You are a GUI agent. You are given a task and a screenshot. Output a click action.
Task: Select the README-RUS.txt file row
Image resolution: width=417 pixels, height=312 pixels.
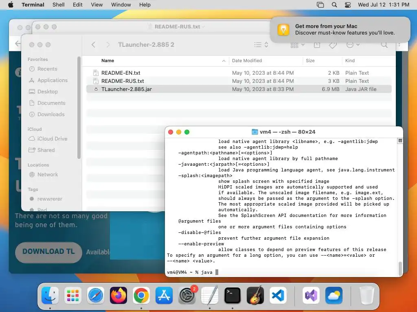point(239,81)
